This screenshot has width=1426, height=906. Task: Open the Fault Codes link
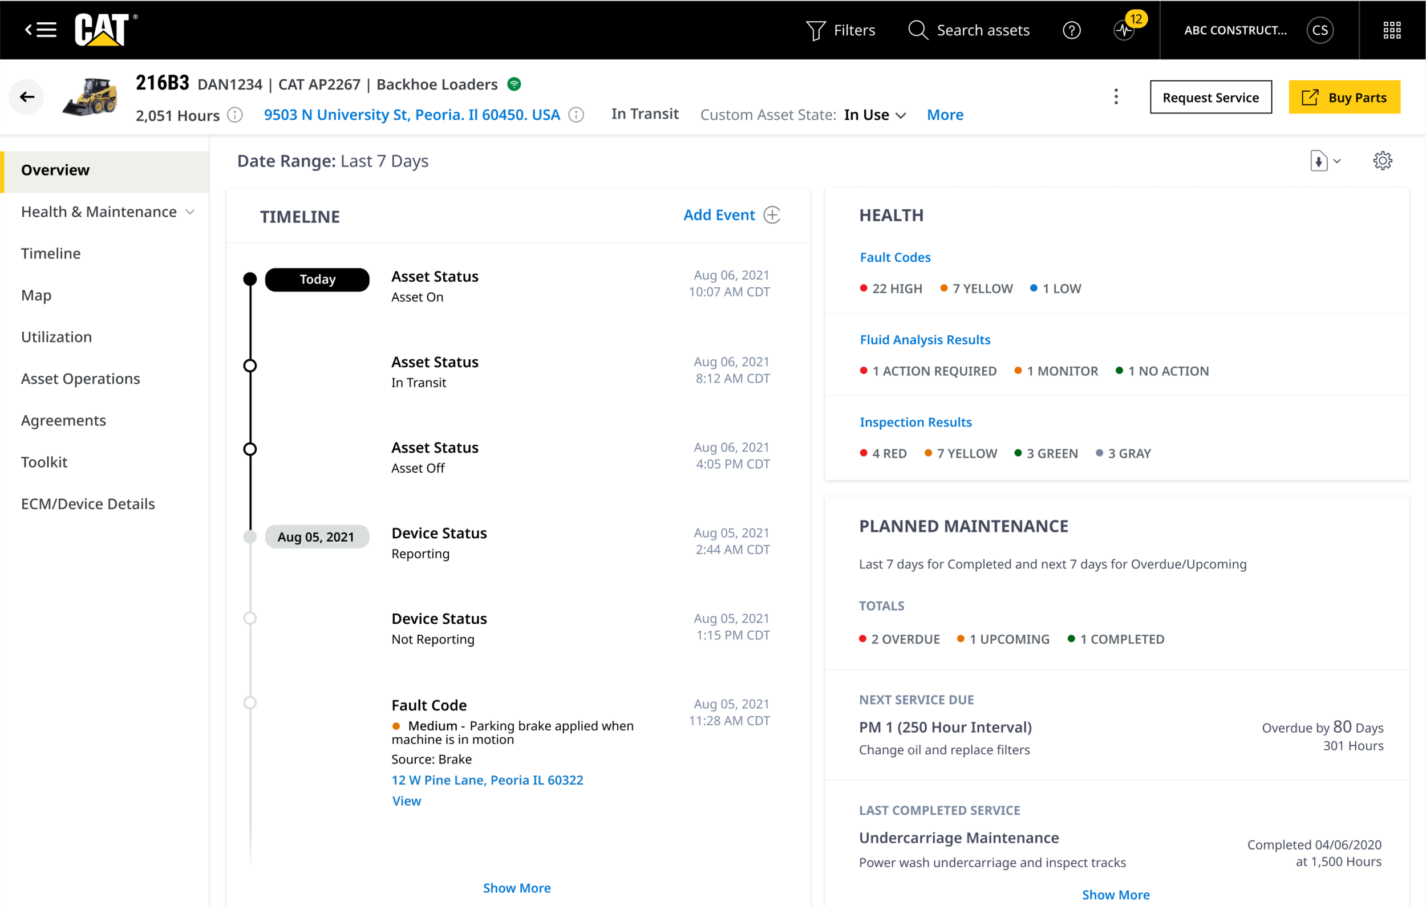click(895, 257)
